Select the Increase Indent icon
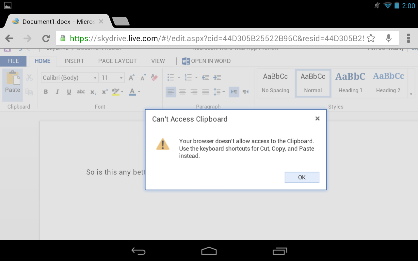Viewport: 418px width, 261px height. pos(217,77)
